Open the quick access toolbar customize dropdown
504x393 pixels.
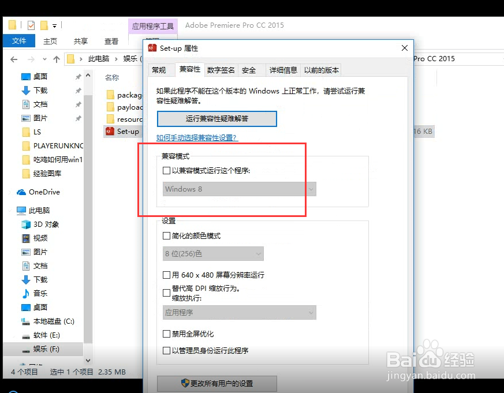pos(55,26)
